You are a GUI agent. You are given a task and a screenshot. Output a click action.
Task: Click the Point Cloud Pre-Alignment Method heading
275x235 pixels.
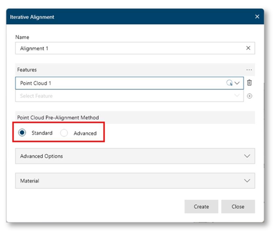(x=58, y=117)
